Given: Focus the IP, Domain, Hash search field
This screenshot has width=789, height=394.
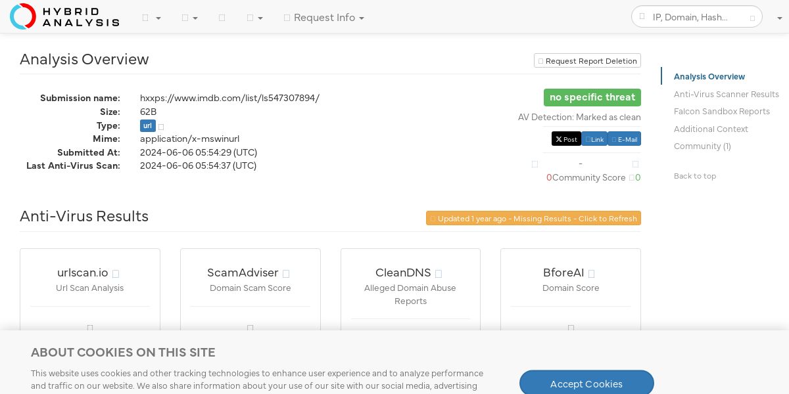Looking at the screenshot, I should 697,17.
